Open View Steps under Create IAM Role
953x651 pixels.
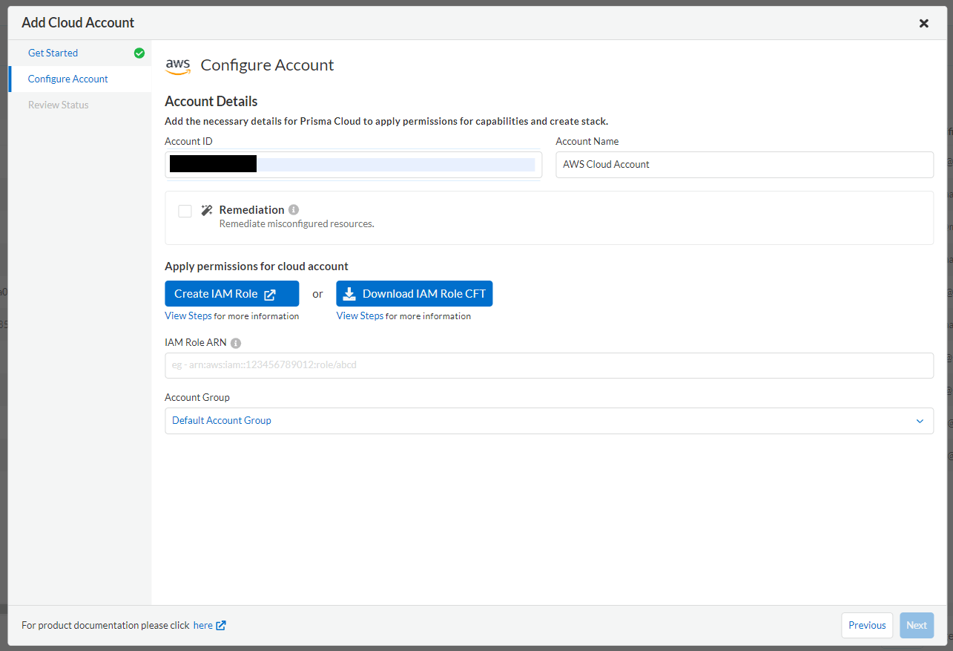click(x=188, y=315)
